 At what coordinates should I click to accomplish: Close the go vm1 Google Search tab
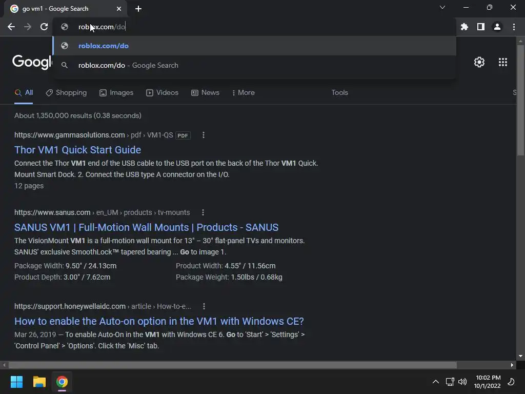[119, 9]
